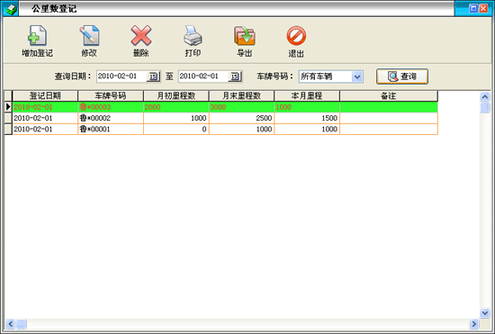Click the 车牌号码 column header

(x=111, y=95)
